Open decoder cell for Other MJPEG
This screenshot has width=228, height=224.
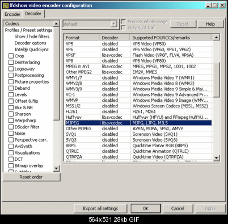[x=115, y=128]
